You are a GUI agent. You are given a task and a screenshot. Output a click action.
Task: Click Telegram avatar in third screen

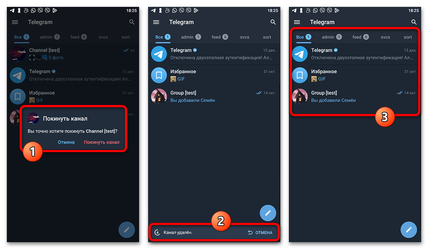coord(300,54)
